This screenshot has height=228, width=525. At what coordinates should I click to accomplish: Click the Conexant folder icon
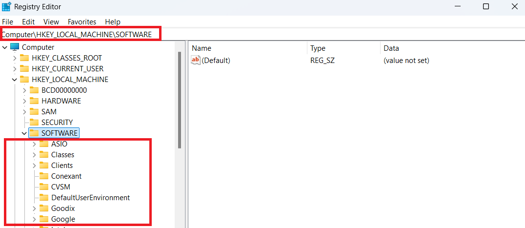44,176
